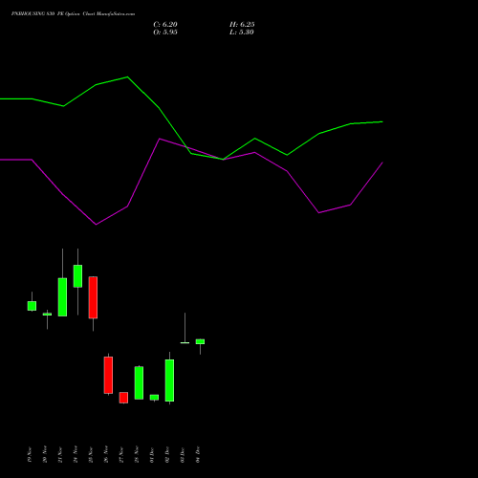Image resolution: width=478 pixels, height=478 pixels.
Task: Click the tall green candle for 21 Nov
Action: [x=62, y=297]
